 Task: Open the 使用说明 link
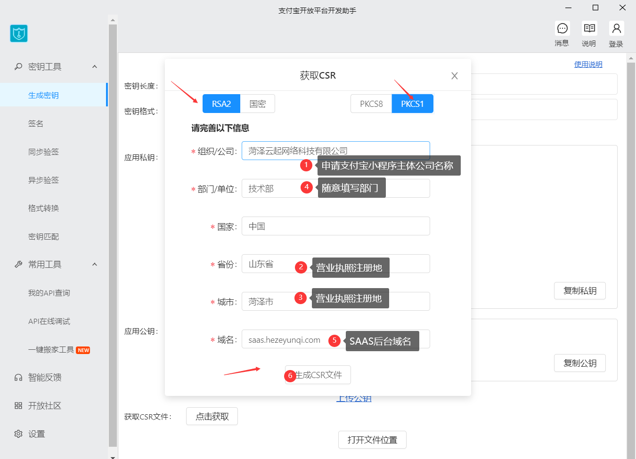coord(588,64)
